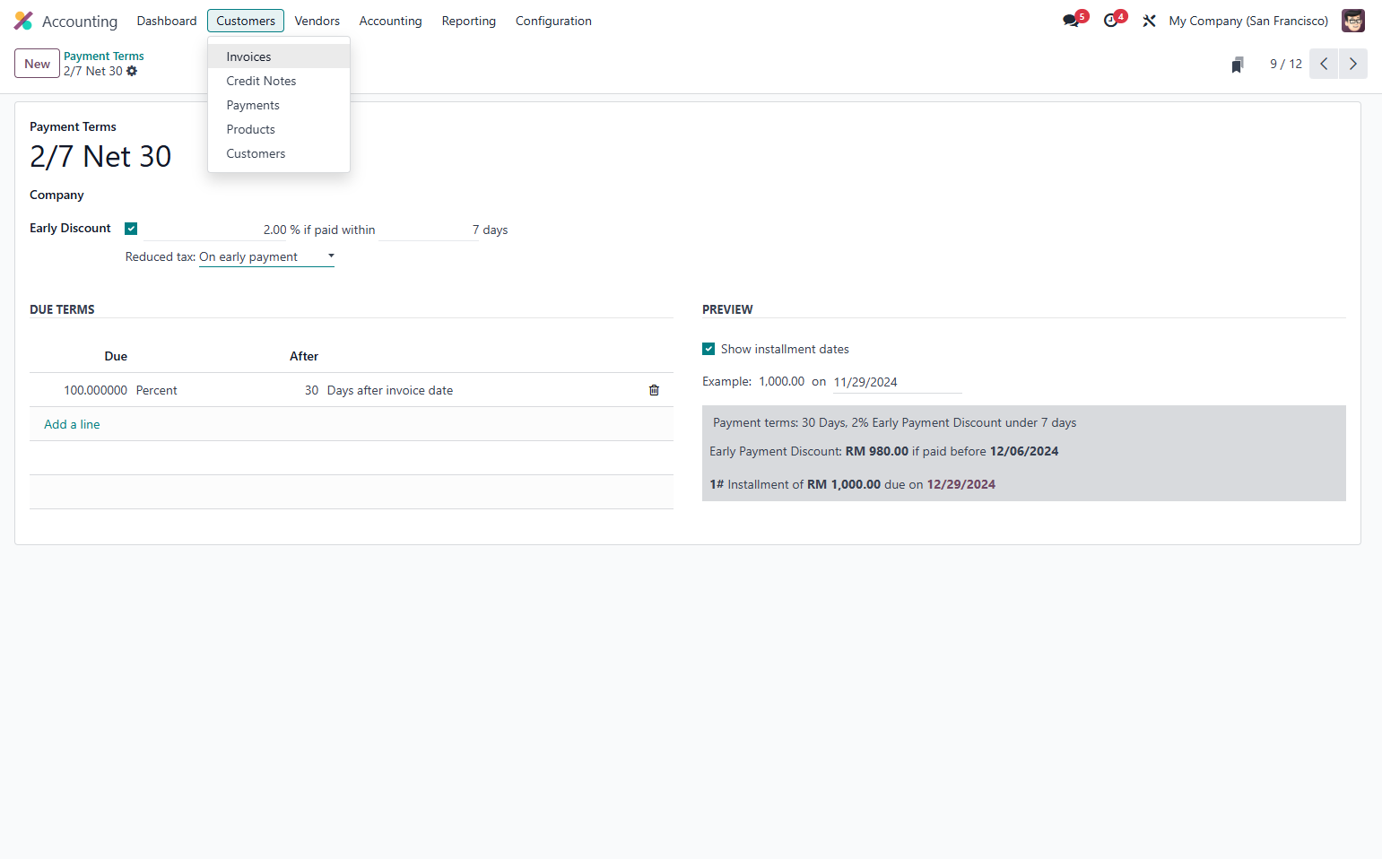Click the 100.000000 due value cell
1382x859 pixels.
(95, 390)
